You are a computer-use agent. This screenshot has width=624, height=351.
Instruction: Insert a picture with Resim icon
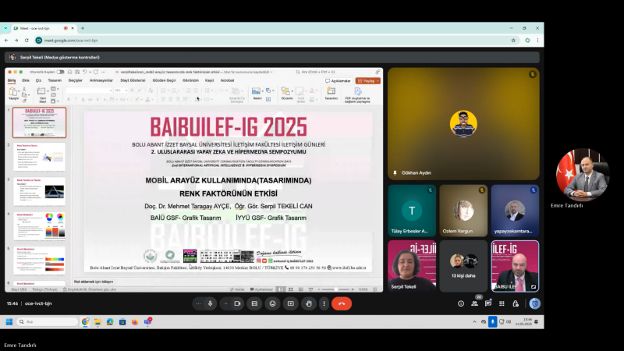coord(257,91)
